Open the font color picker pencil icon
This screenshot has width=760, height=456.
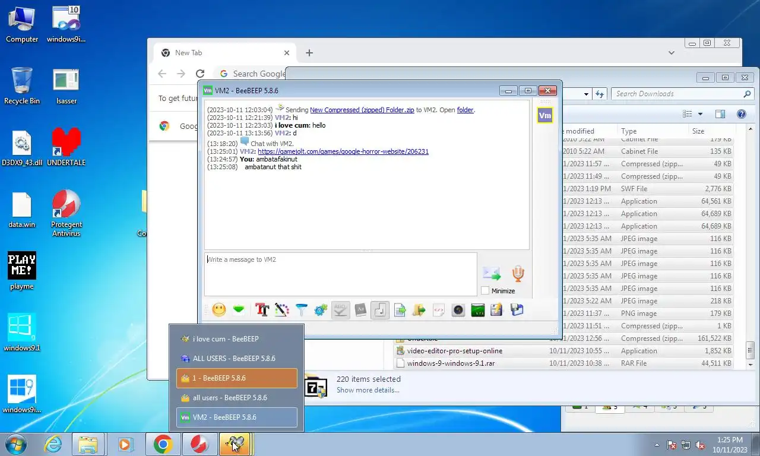[x=281, y=309]
